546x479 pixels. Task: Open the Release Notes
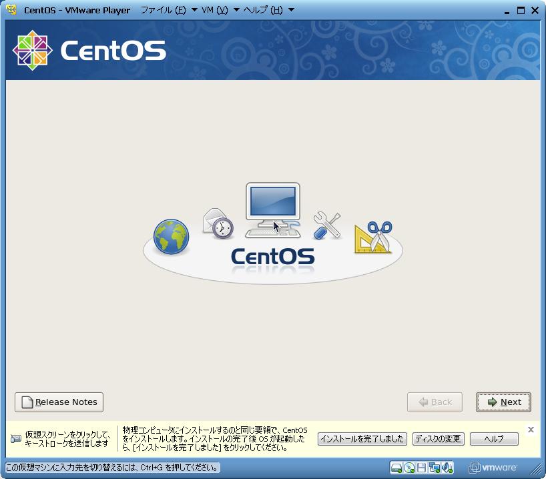[59, 402]
